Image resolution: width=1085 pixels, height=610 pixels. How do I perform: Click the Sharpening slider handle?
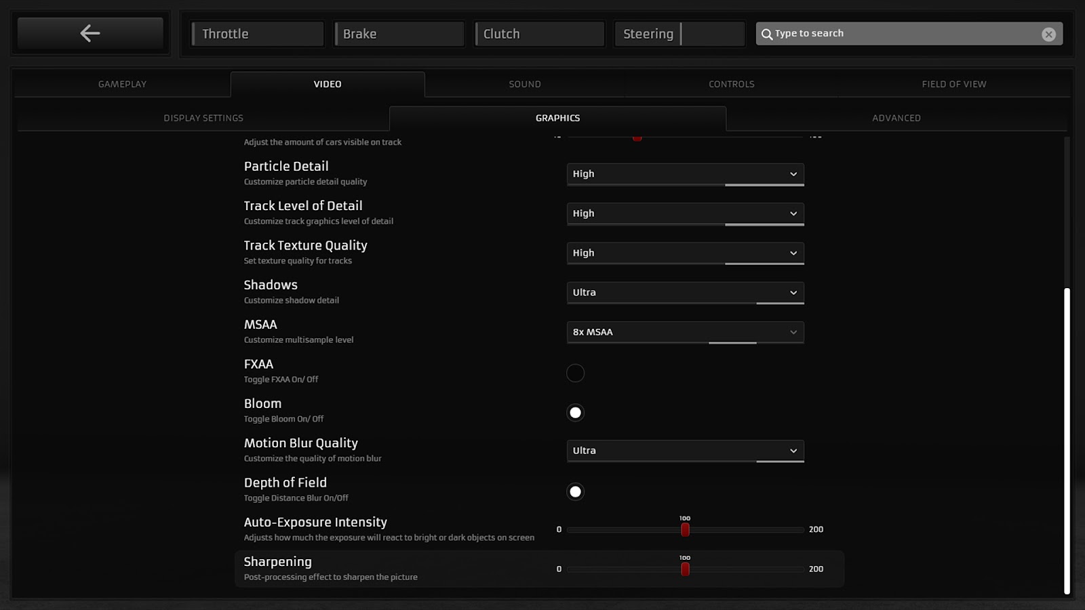tap(685, 569)
